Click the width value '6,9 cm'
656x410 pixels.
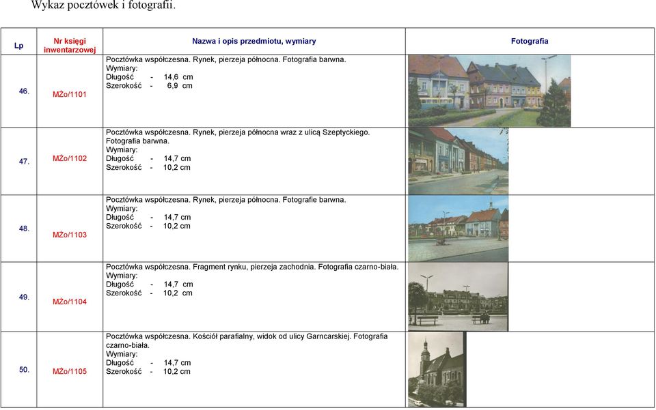(180, 85)
